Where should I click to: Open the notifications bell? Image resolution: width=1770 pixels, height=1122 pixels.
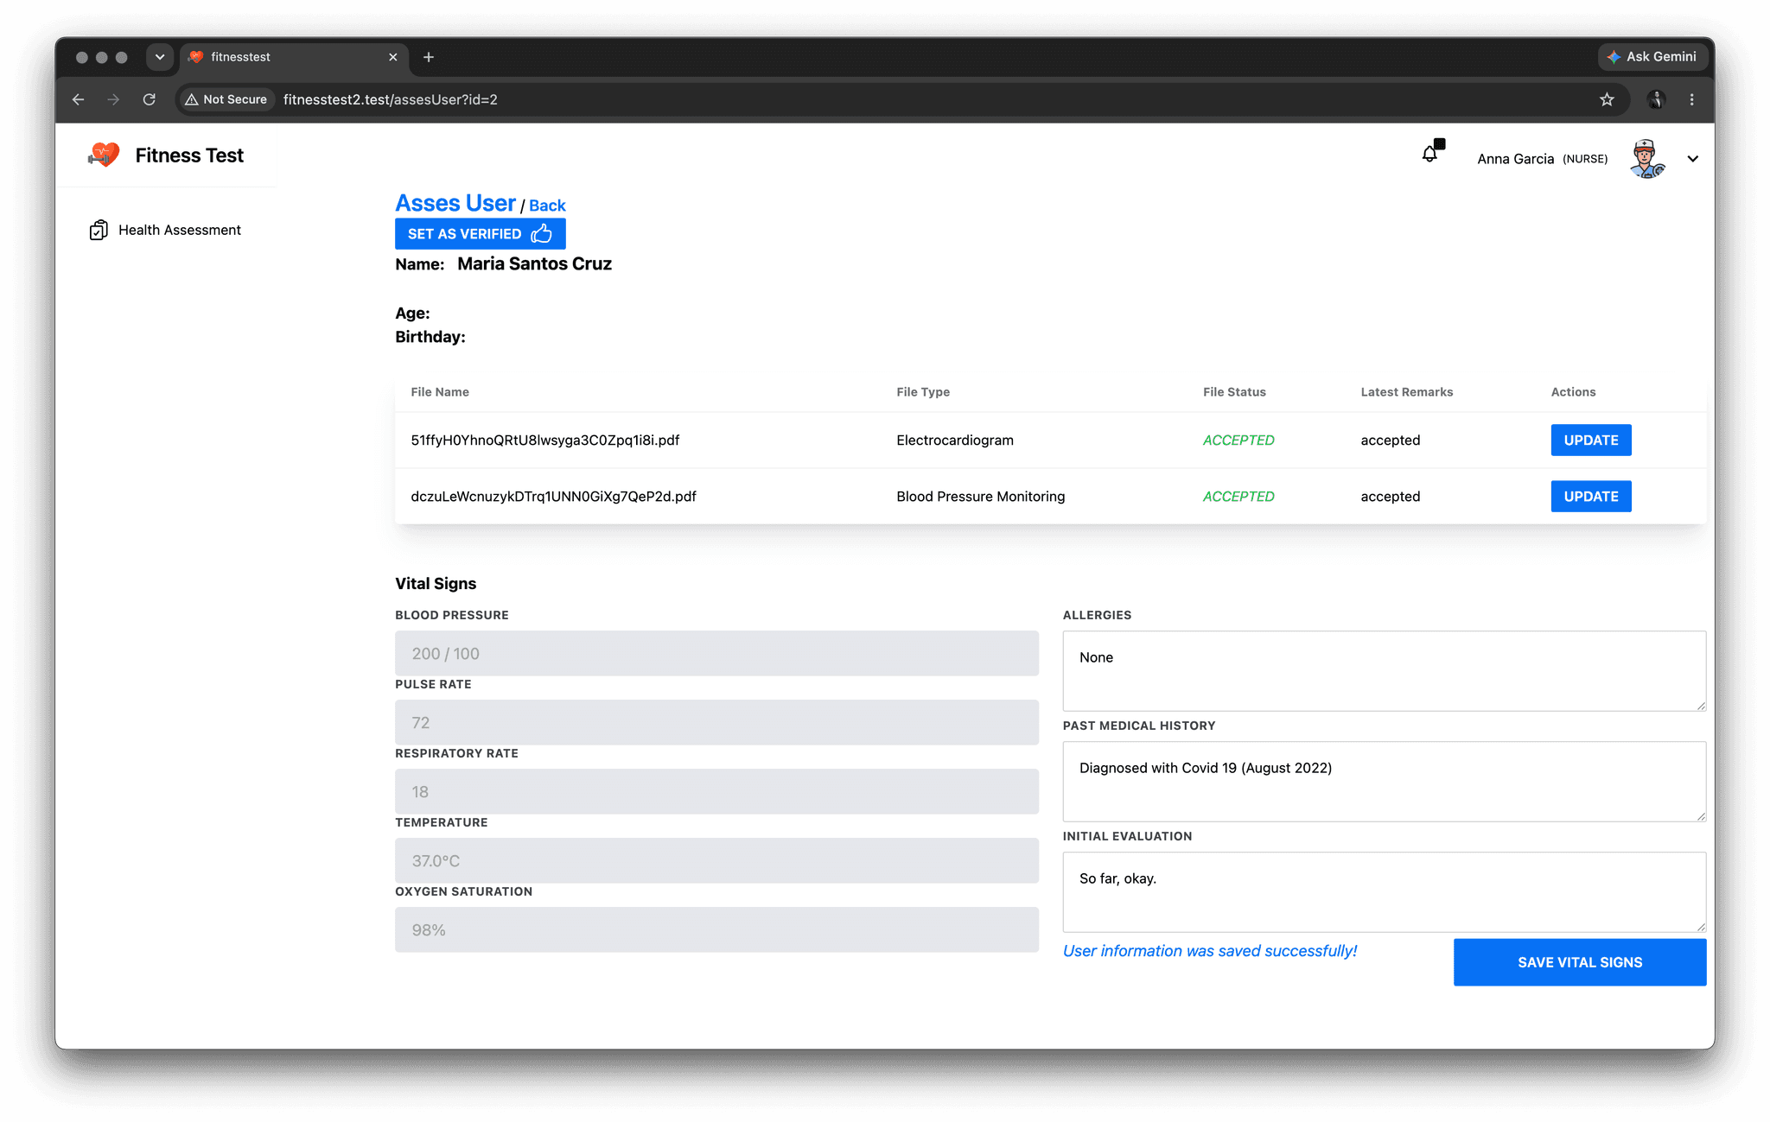1430,154
